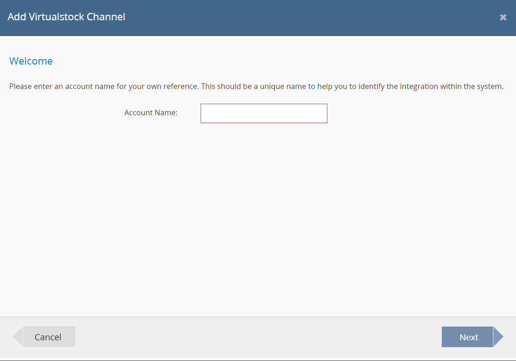Screen dimensions: 516x361
Task: Click the "Add Virtualstock Channel" title text
Action: click(66, 17)
